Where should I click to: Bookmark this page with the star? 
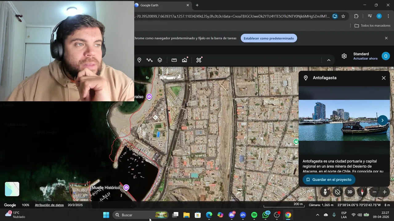(x=343, y=16)
